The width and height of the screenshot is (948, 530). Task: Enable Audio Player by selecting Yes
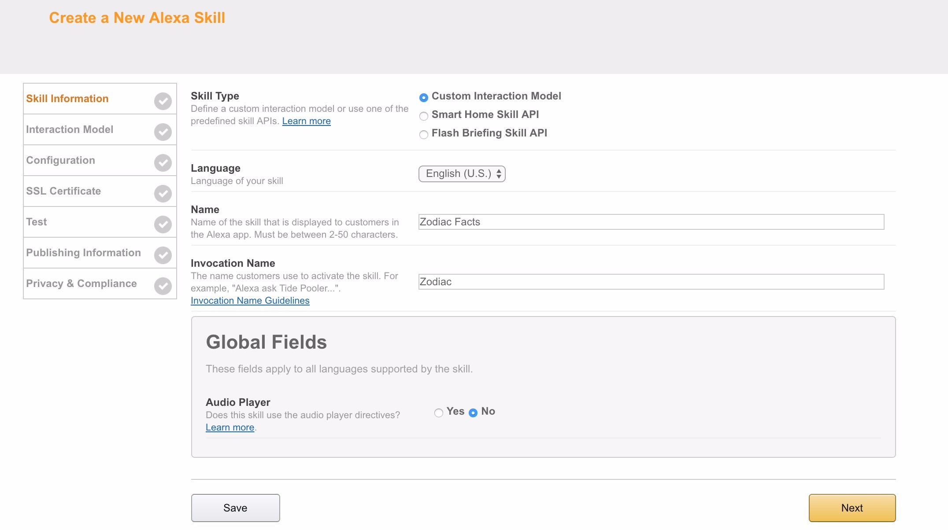pos(438,412)
